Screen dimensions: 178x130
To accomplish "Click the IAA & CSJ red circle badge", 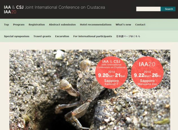I will click(x=111, y=72).
